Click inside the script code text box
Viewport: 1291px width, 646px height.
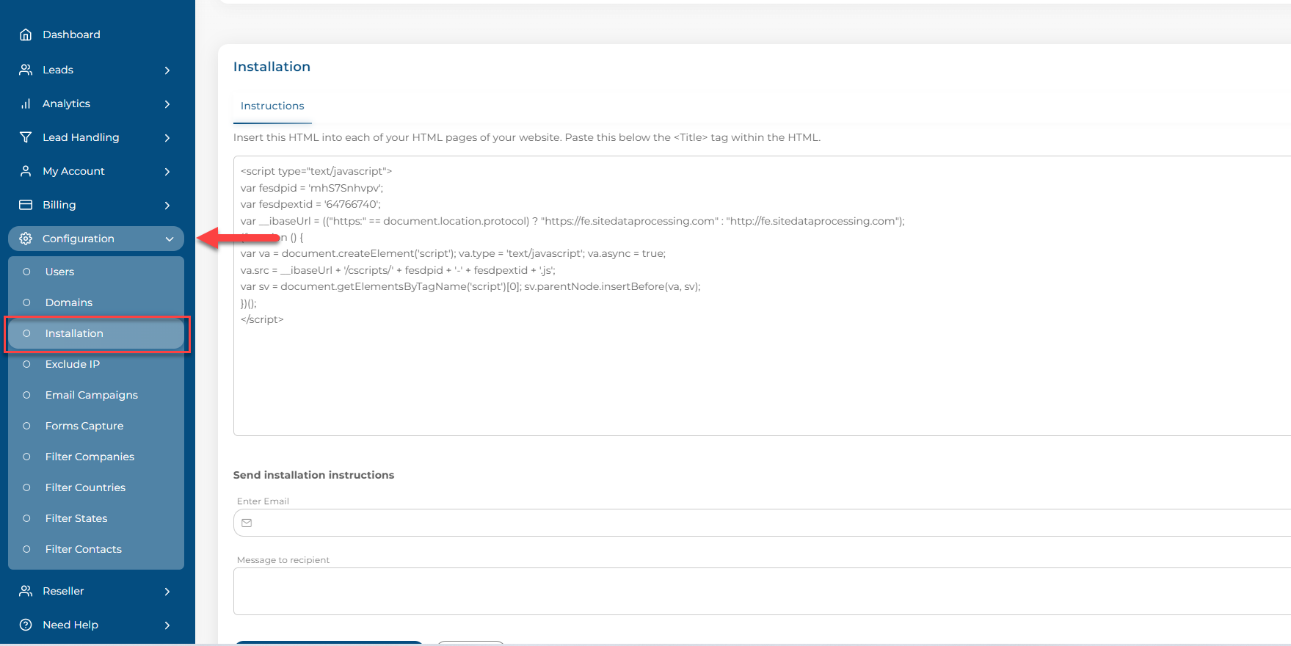[x=762, y=296]
